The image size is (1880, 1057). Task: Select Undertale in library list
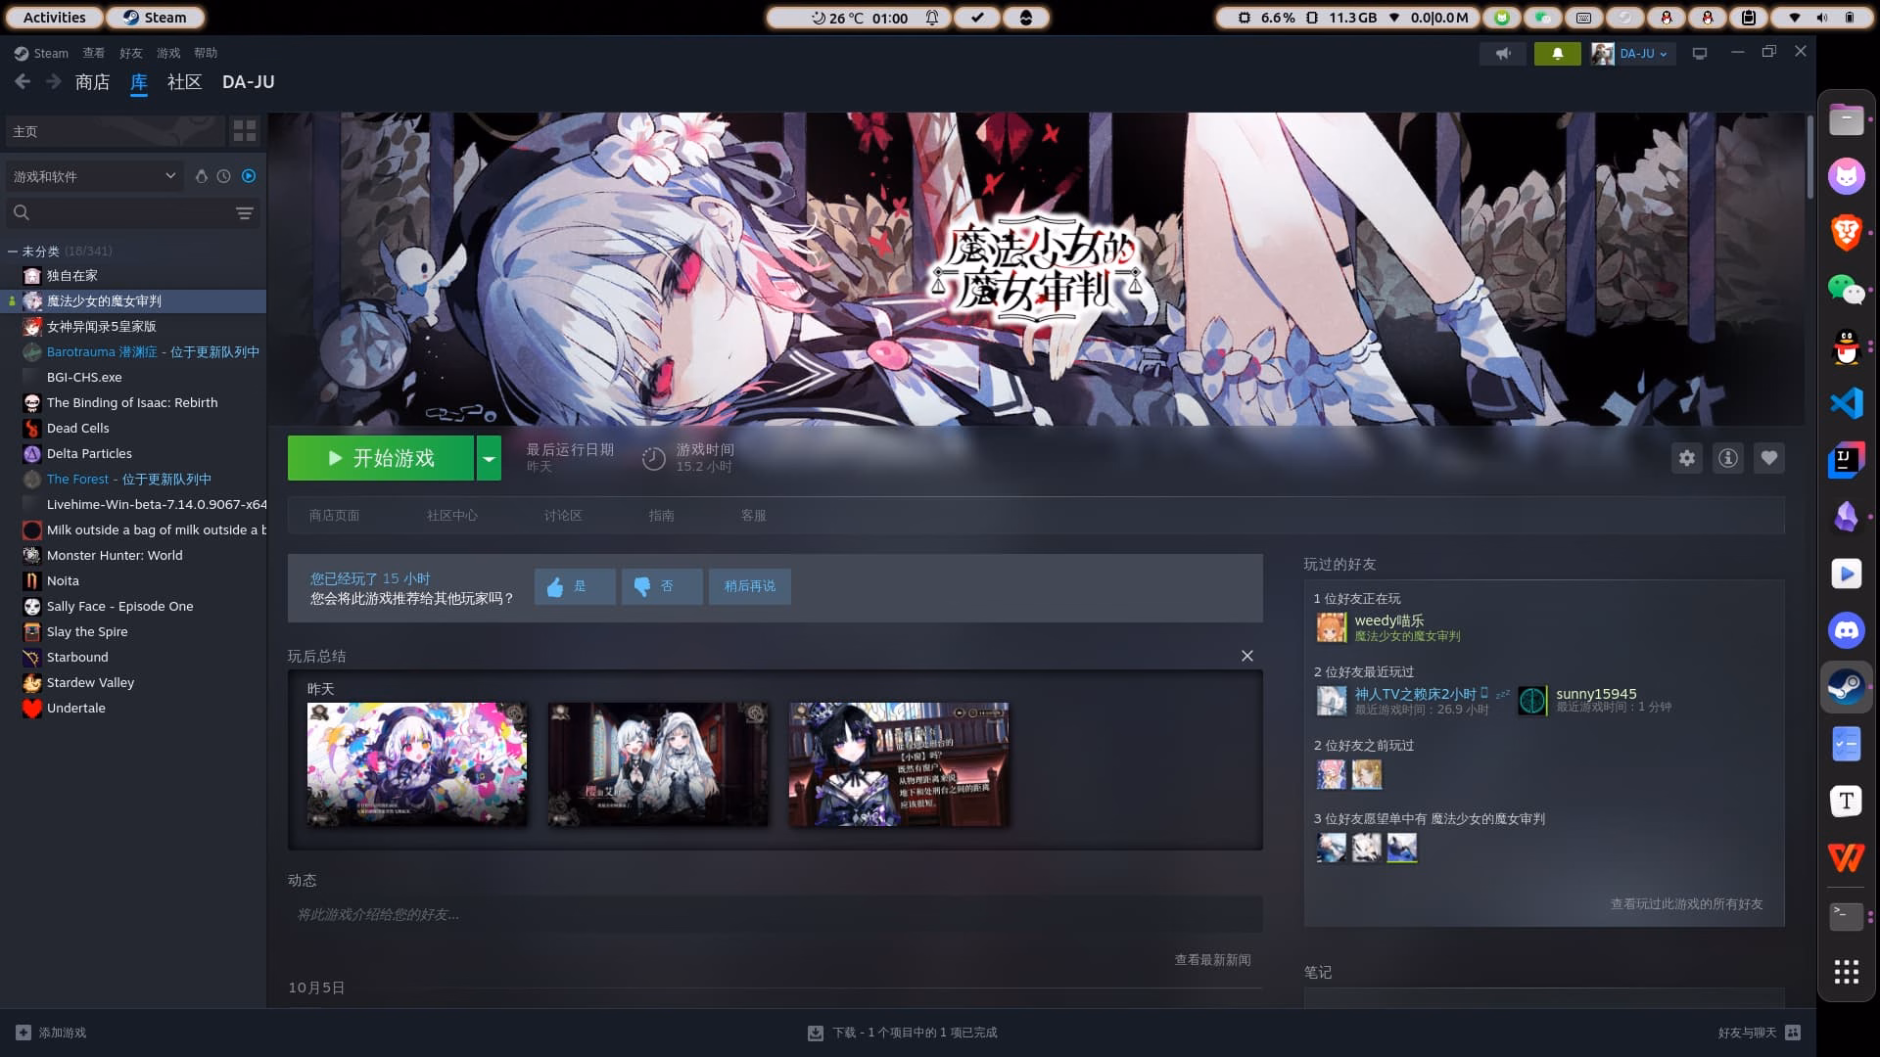pyautogui.click(x=133, y=708)
